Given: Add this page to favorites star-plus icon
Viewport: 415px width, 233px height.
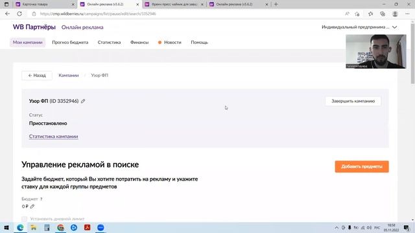Looking at the screenshot, I should click(x=357, y=14).
